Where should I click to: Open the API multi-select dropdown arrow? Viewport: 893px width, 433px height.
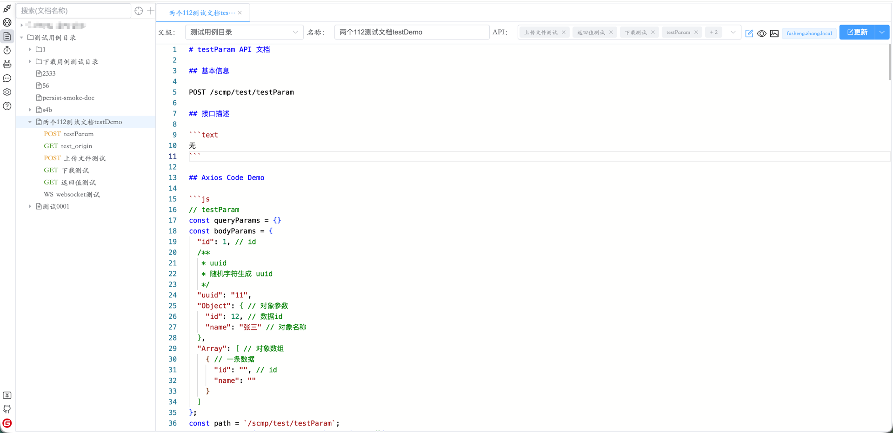tap(733, 32)
